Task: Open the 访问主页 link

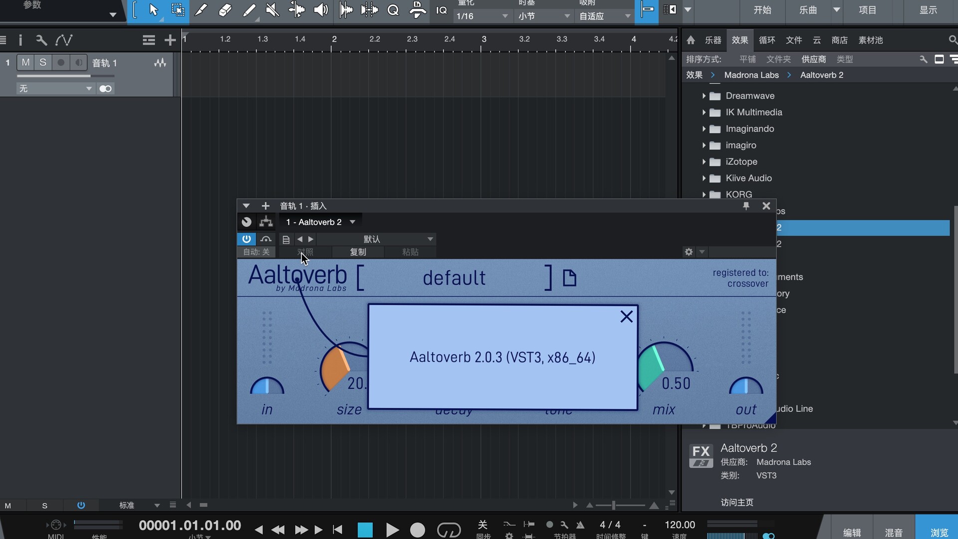Action: point(737,502)
